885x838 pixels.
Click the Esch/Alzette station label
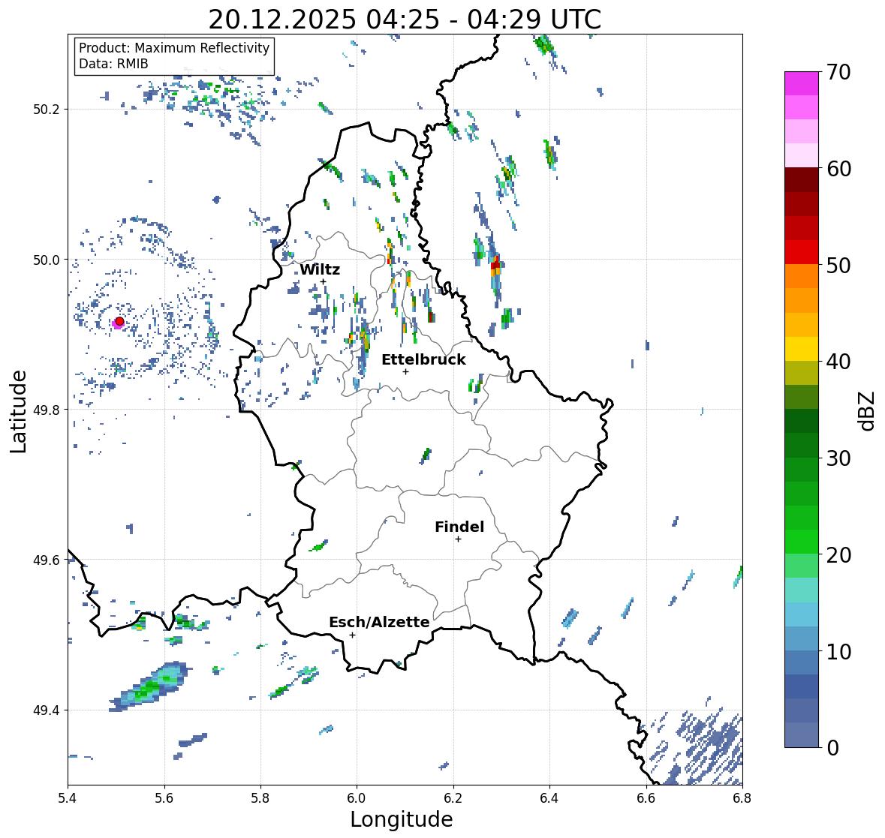coord(379,622)
